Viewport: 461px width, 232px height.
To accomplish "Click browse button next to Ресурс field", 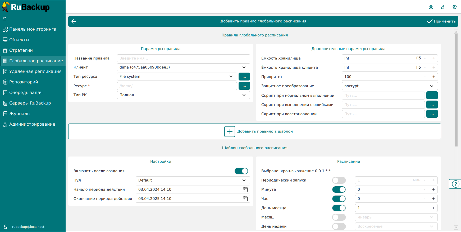I will pos(244,86).
